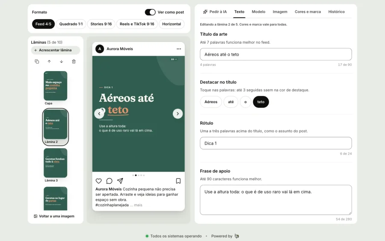Image resolution: width=385 pixels, height=241 pixels.
Task: Toggle Ver como post switch
Action: (x=150, y=12)
